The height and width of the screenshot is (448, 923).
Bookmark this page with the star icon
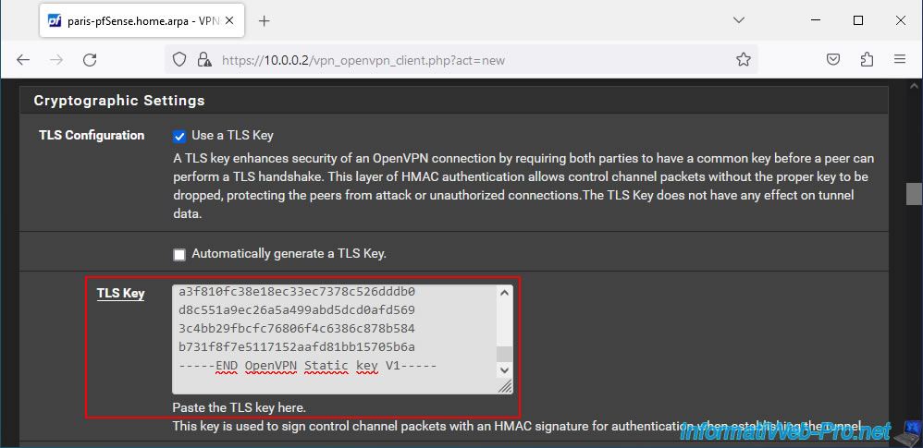(744, 60)
